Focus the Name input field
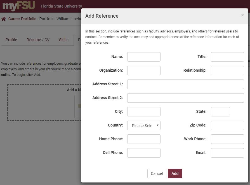 (x=144, y=57)
